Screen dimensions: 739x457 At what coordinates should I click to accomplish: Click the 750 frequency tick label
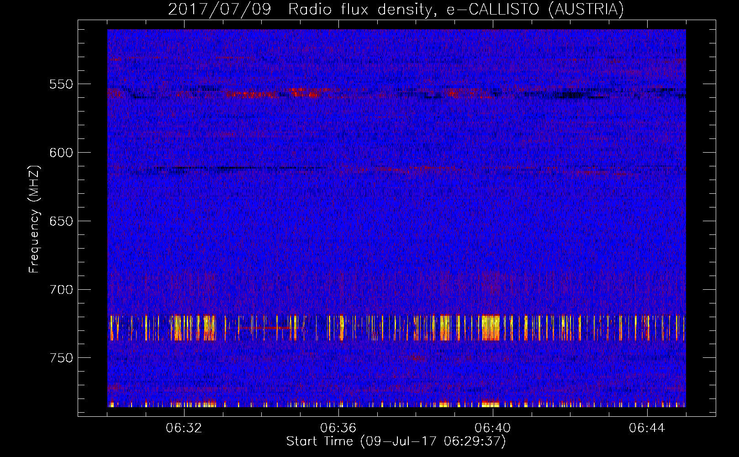tap(61, 358)
